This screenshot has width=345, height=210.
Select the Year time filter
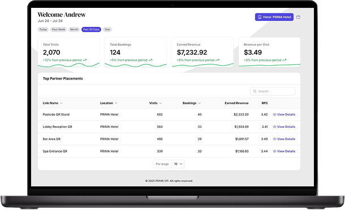(x=107, y=29)
